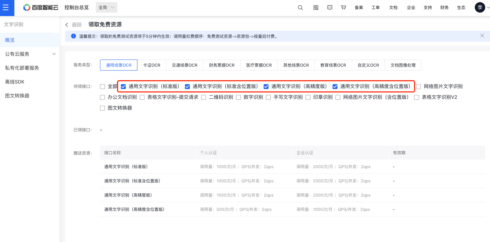Screen dimensions: 490x242
Task: Select 概览 in the sidebar
Action: click(30, 40)
